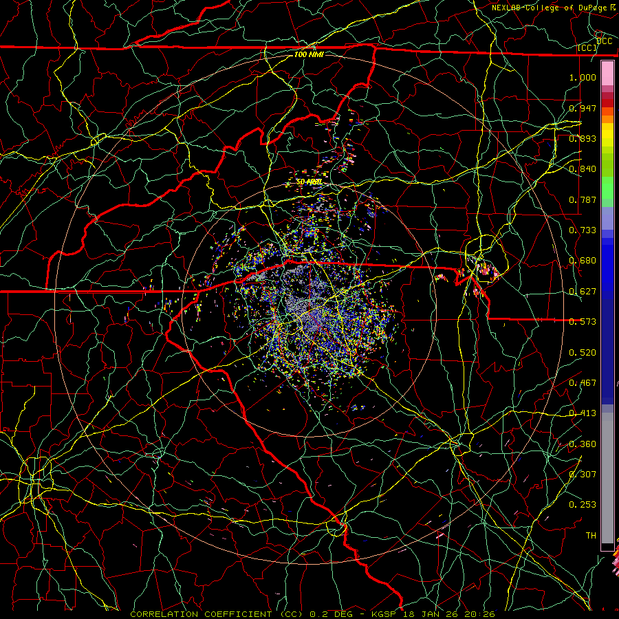Click the 0.360 scale value
The width and height of the screenshot is (619, 619).
[x=583, y=444]
